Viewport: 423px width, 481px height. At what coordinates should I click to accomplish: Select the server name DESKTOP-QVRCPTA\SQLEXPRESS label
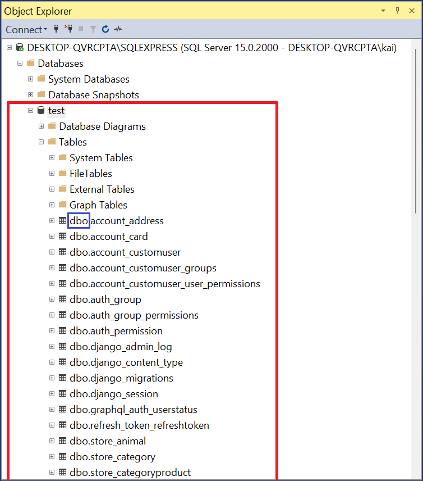pyautogui.click(x=212, y=48)
